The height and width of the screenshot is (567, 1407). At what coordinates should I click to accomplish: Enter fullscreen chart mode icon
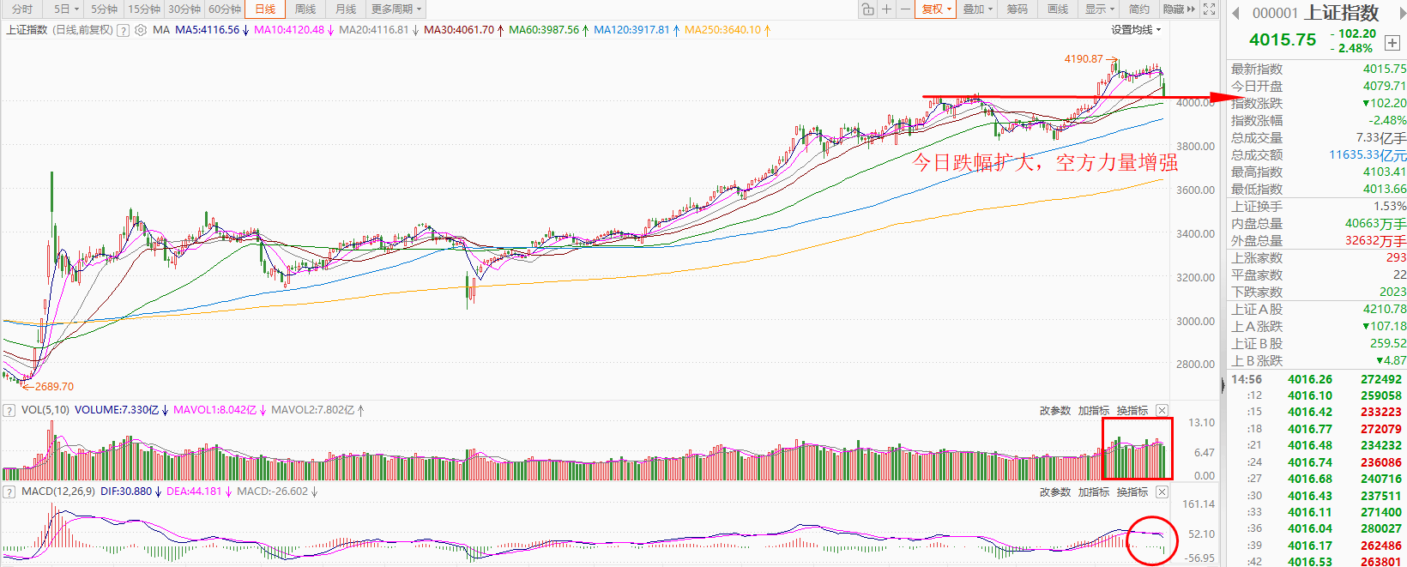(x=1209, y=9)
